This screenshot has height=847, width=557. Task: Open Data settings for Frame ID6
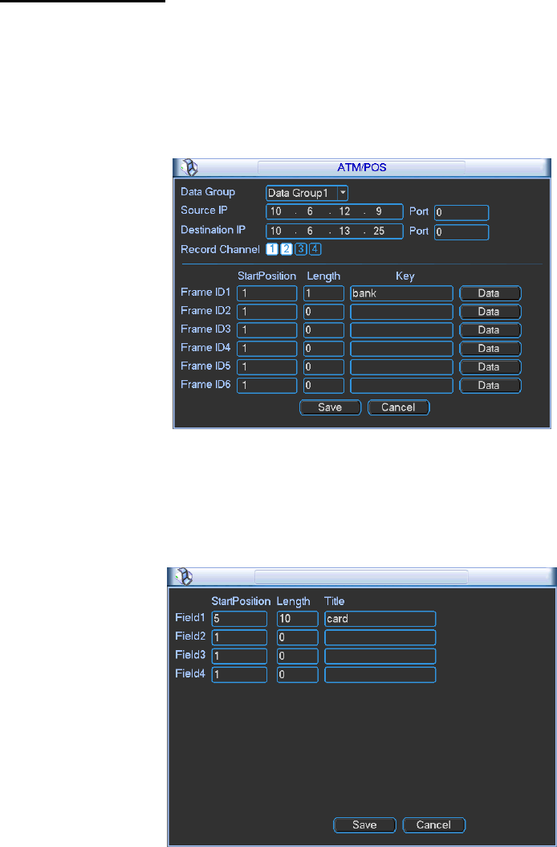[x=490, y=385]
